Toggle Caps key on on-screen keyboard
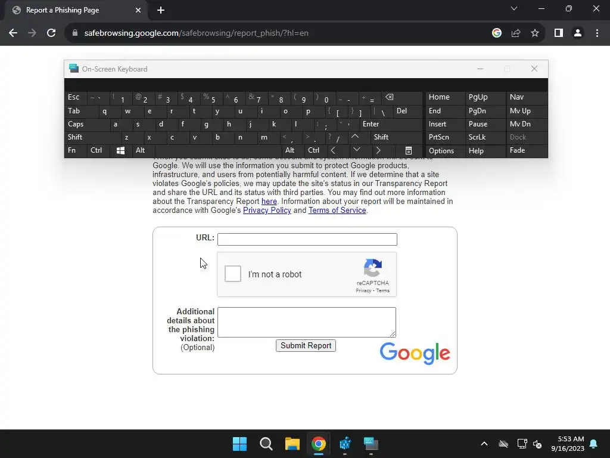The height and width of the screenshot is (458, 610). [88, 124]
